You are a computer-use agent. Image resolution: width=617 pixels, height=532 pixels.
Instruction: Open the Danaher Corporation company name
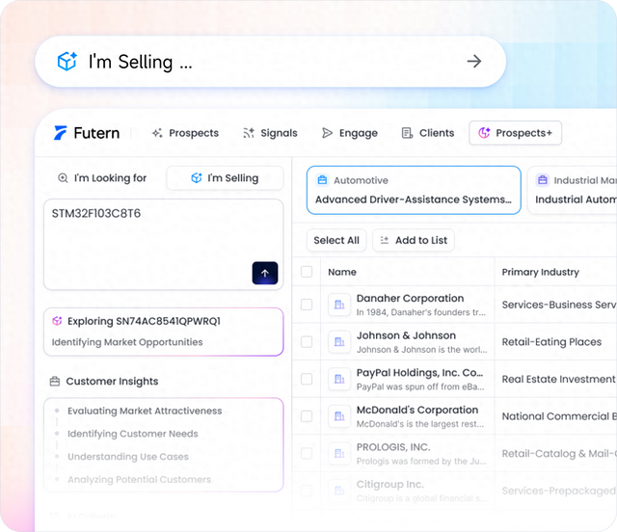410,298
